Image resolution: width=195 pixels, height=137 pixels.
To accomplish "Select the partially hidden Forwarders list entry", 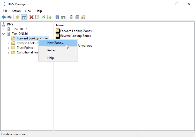I will (85, 46).
